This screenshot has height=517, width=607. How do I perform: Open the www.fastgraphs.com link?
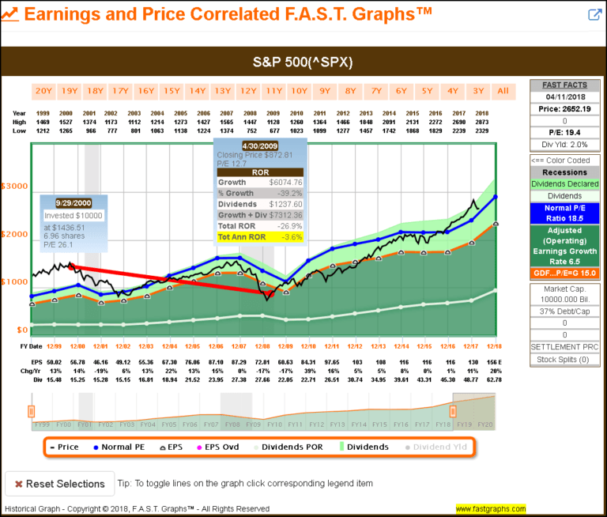pyautogui.click(x=490, y=509)
